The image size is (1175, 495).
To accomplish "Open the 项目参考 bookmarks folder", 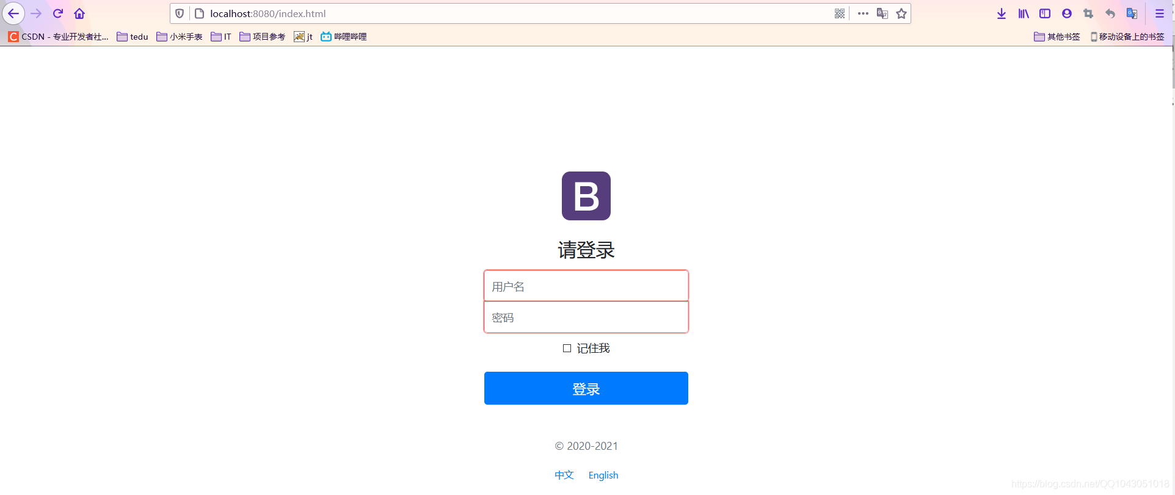I will pos(263,37).
